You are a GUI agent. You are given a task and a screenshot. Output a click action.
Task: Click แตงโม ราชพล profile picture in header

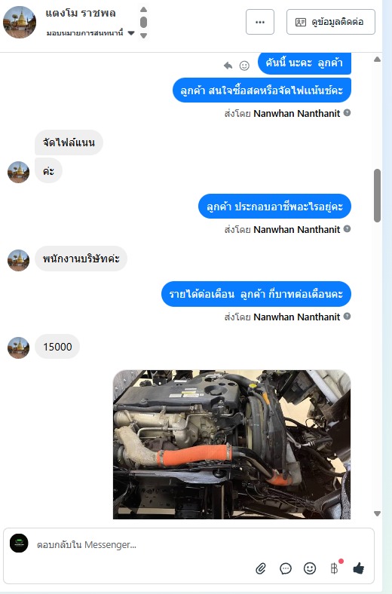coord(20,22)
